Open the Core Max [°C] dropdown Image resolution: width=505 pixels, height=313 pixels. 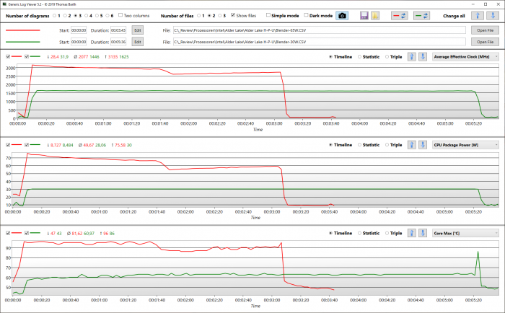tap(465, 233)
